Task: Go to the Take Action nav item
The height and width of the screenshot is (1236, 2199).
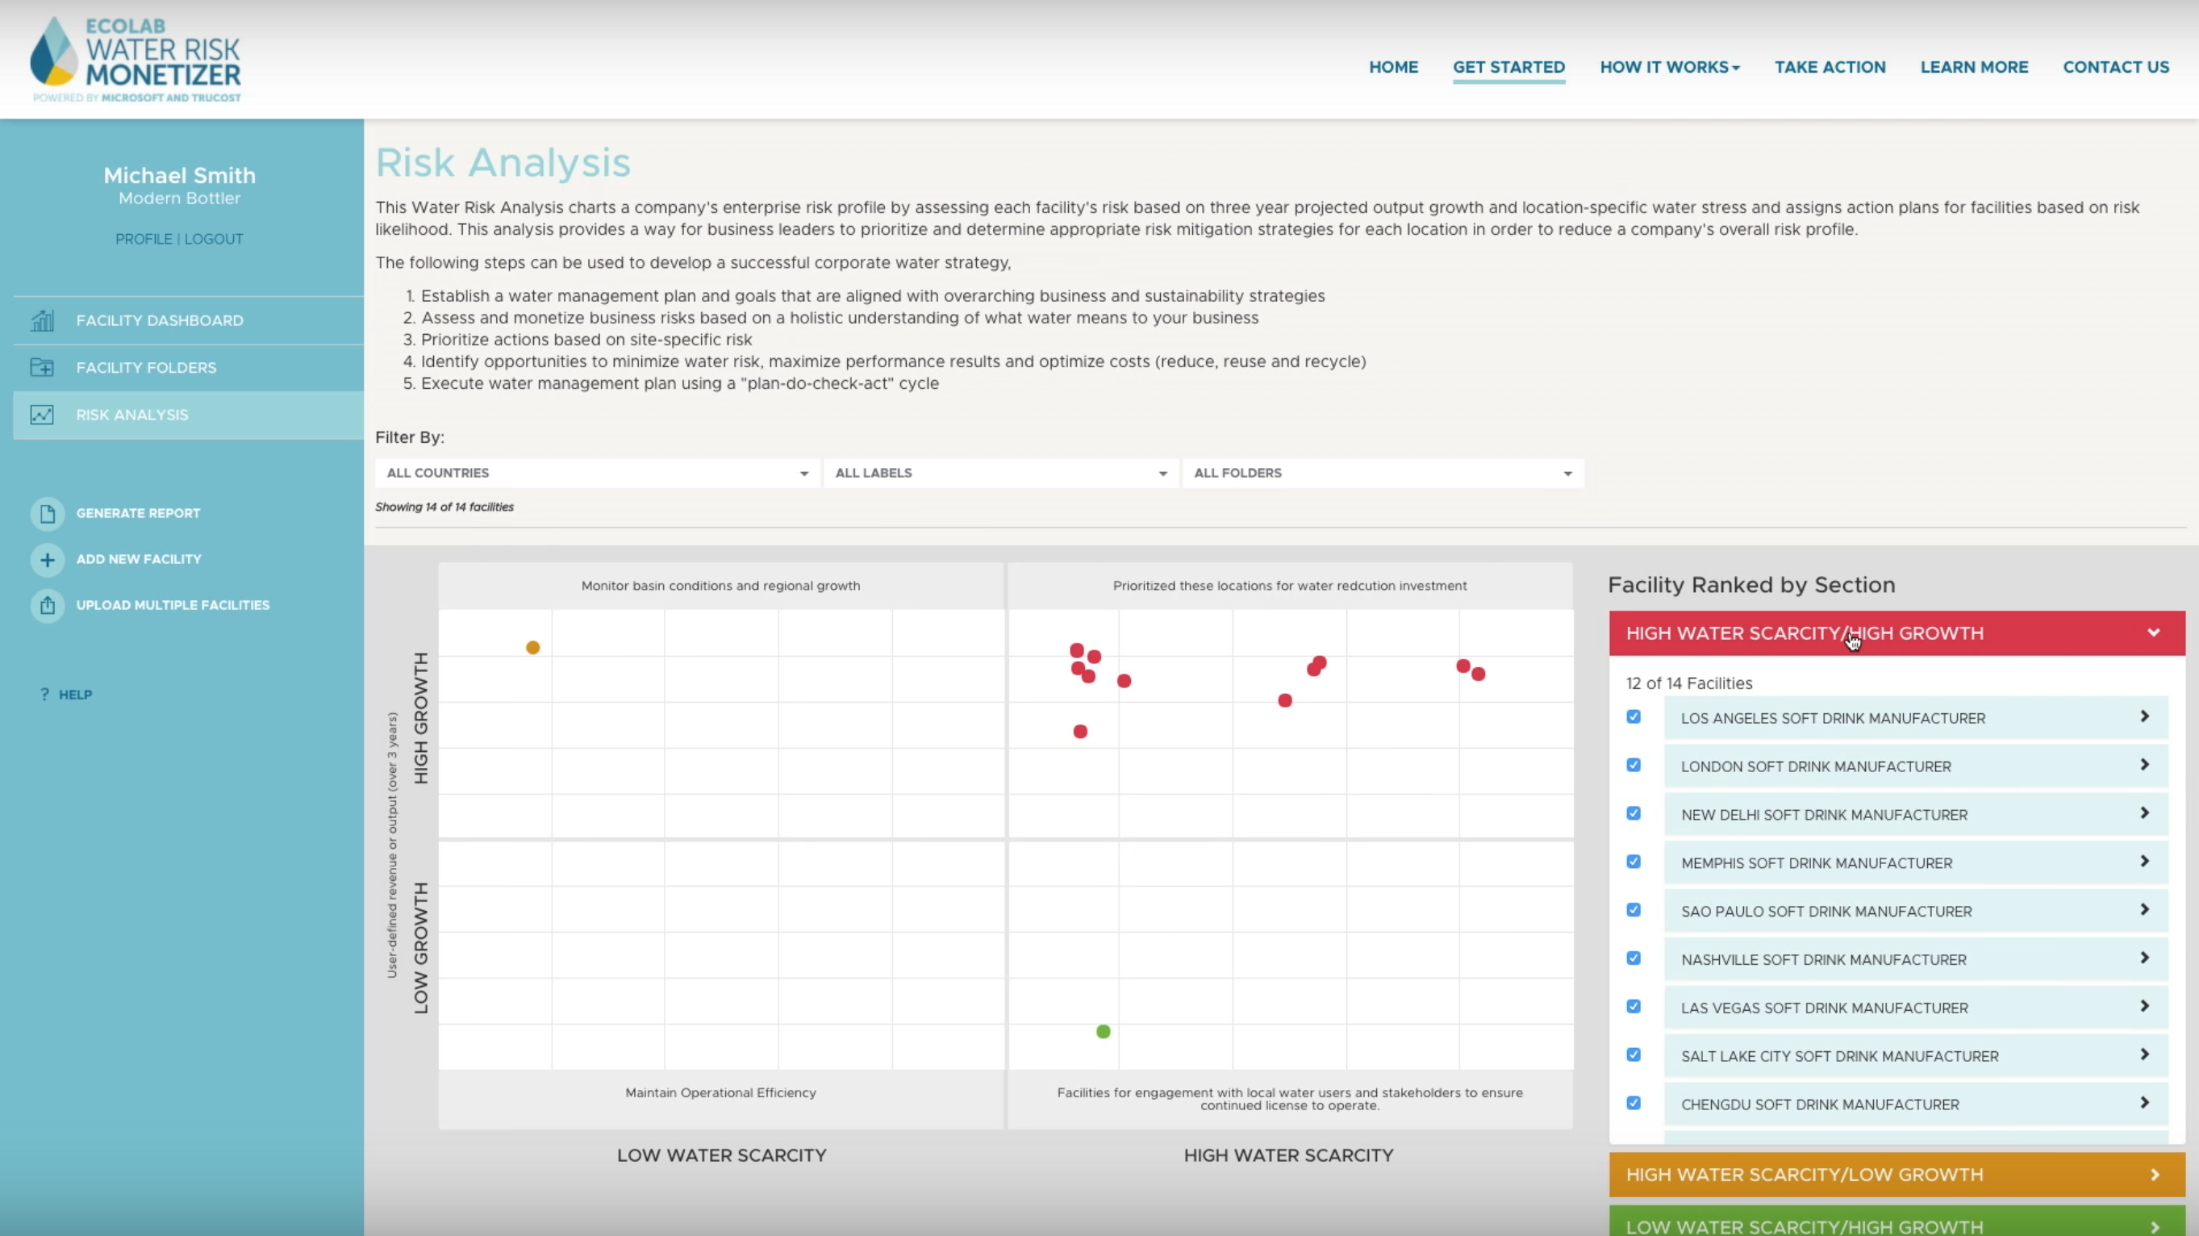Action: point(1830,67)
